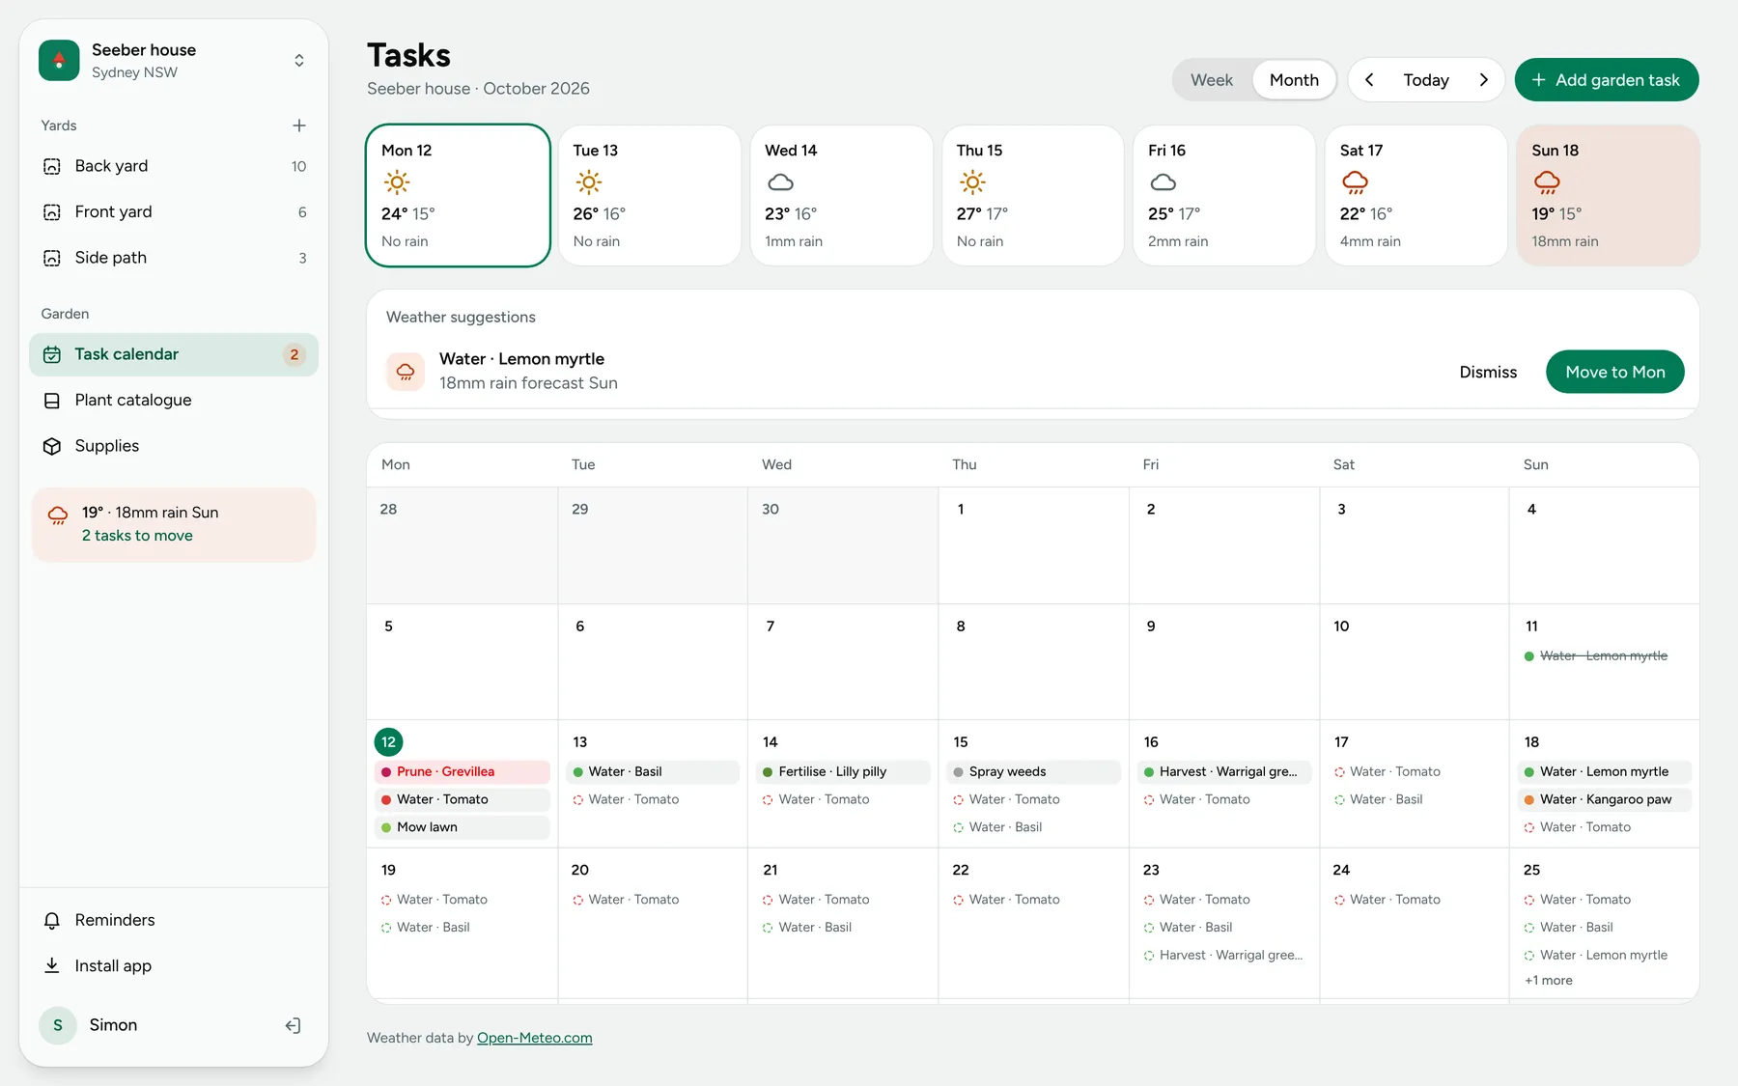Click the Front yard icon
Image resolution: width=1738 pixels, height=1086 pixels.
(x=52, y=212)
